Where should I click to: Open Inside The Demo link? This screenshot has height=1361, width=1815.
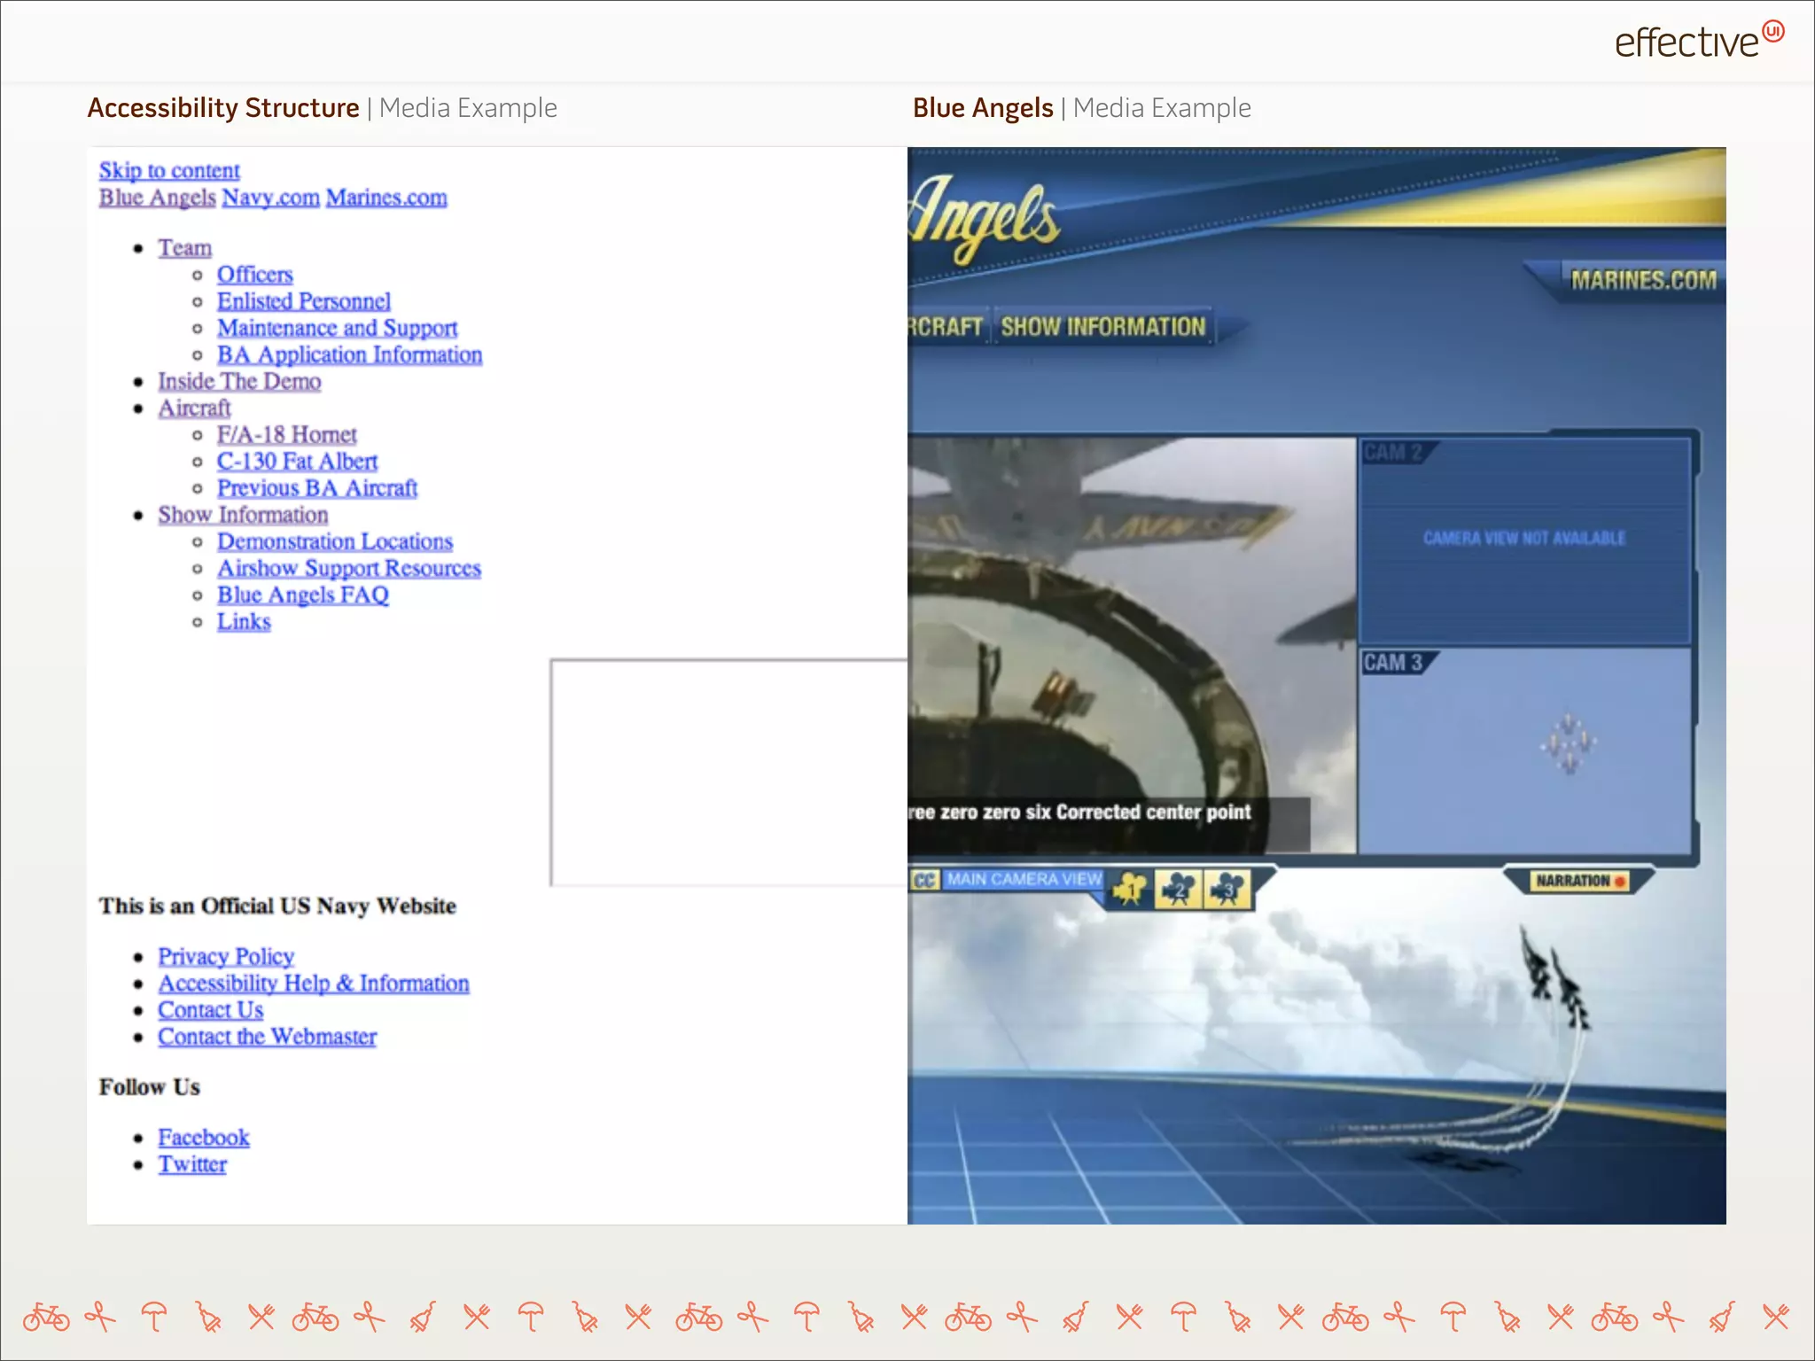click(239, 381)
